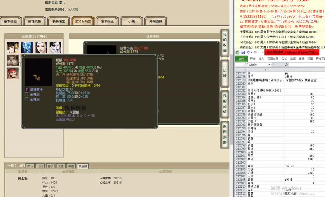The height and width of the screenshot is (197, 325).
Task: Select the white-robed figure summon portrait
Action: coord(55,48)
